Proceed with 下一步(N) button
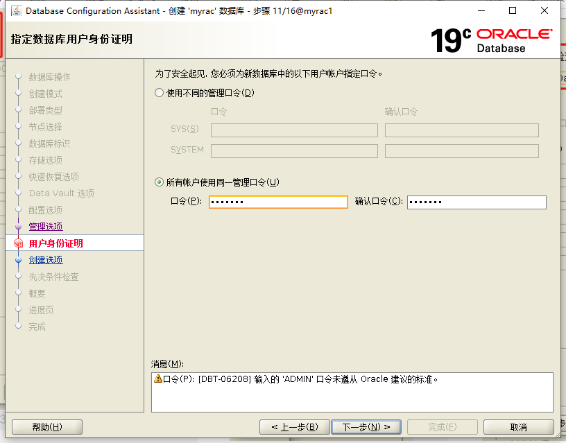The height and width of the screenshot is (443, 566). coord(366,427)
